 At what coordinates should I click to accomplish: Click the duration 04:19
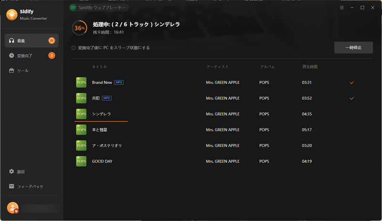(x=307, y=161)
